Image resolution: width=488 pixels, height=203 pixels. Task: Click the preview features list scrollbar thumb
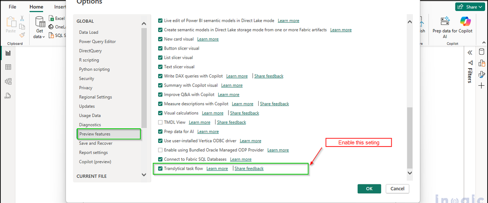tap(410, 138)
